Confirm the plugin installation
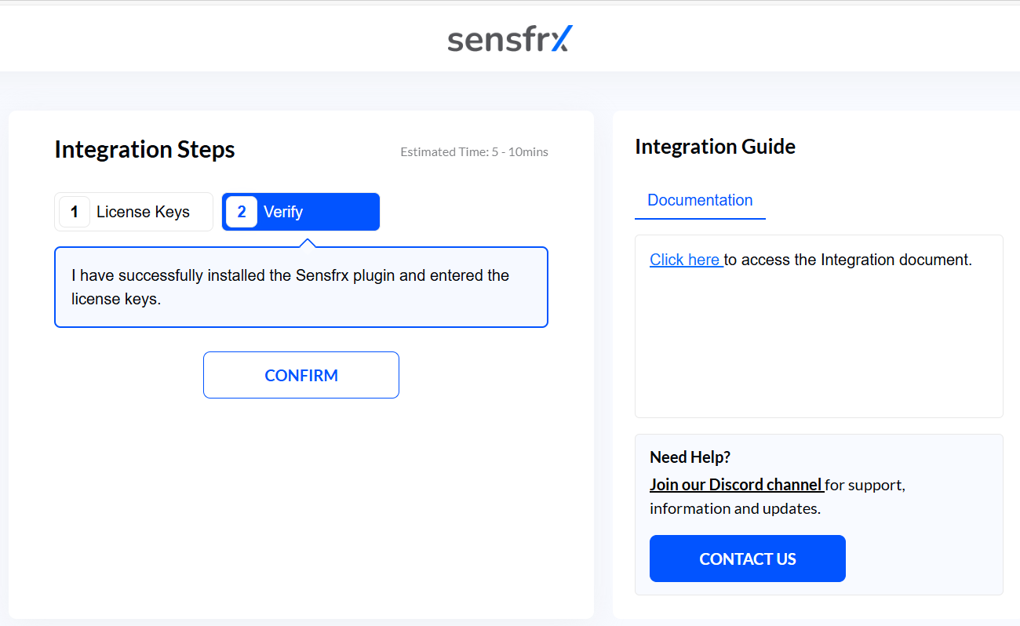1020x626 pixels. pyautogui.click(x=301, y=375)
